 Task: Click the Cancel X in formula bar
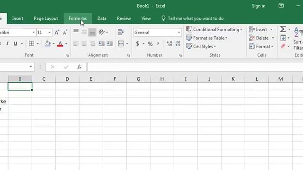53,67
